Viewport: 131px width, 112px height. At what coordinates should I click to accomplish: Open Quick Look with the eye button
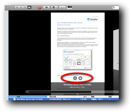point(46,7)
